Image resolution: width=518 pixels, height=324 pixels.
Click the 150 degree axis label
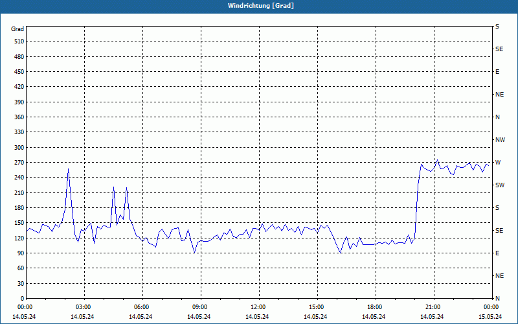19,223
